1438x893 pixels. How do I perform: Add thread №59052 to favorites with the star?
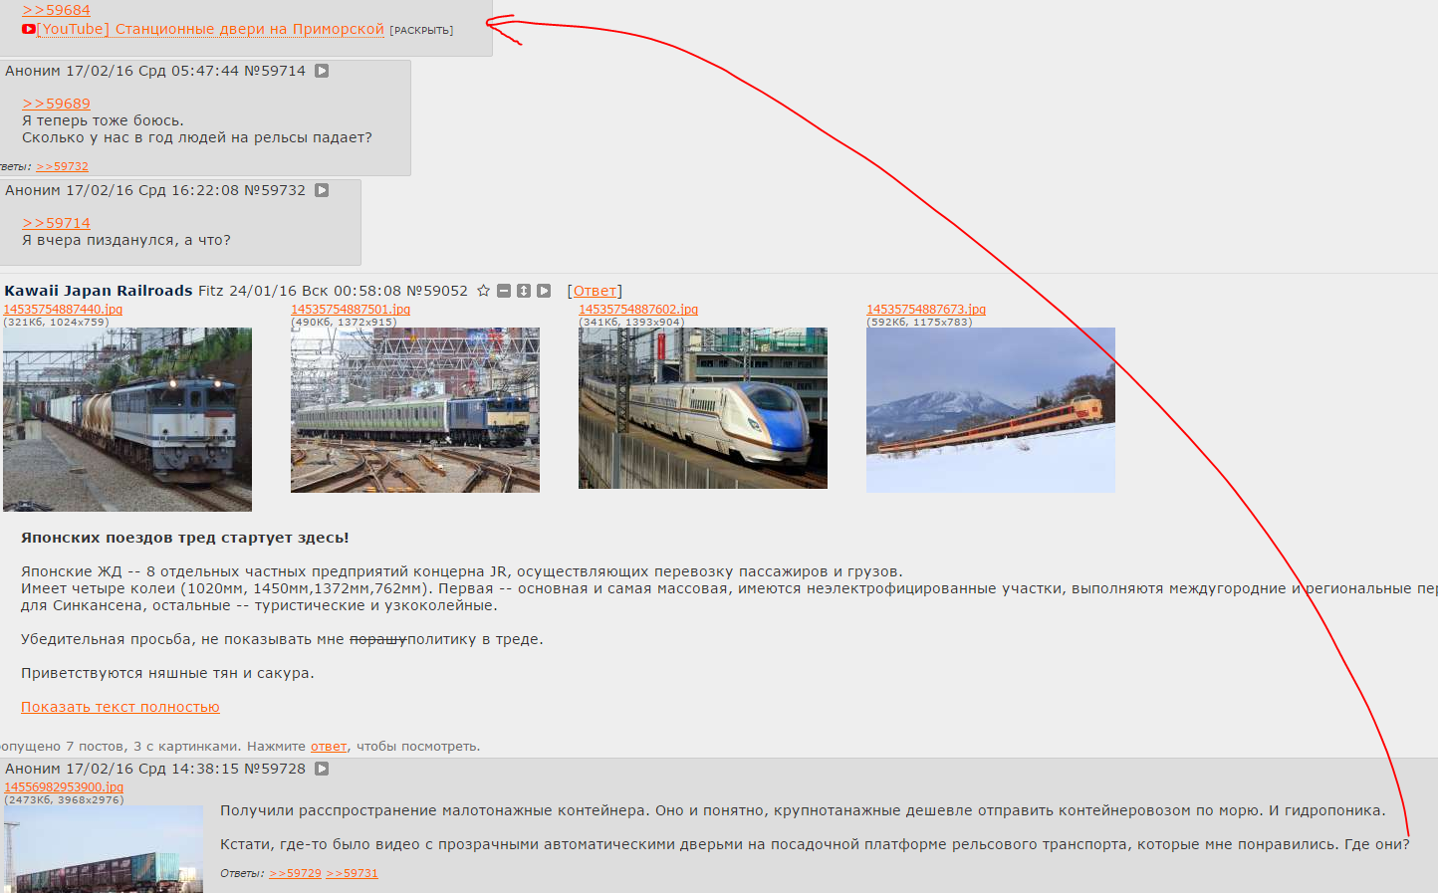[484, 291]
